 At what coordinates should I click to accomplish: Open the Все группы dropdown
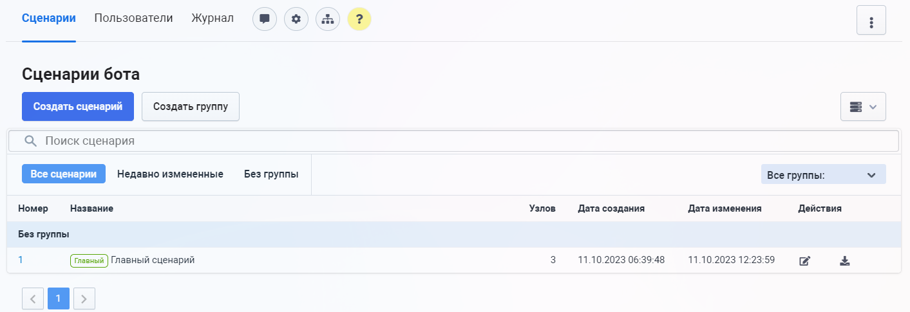coord(823,174)
